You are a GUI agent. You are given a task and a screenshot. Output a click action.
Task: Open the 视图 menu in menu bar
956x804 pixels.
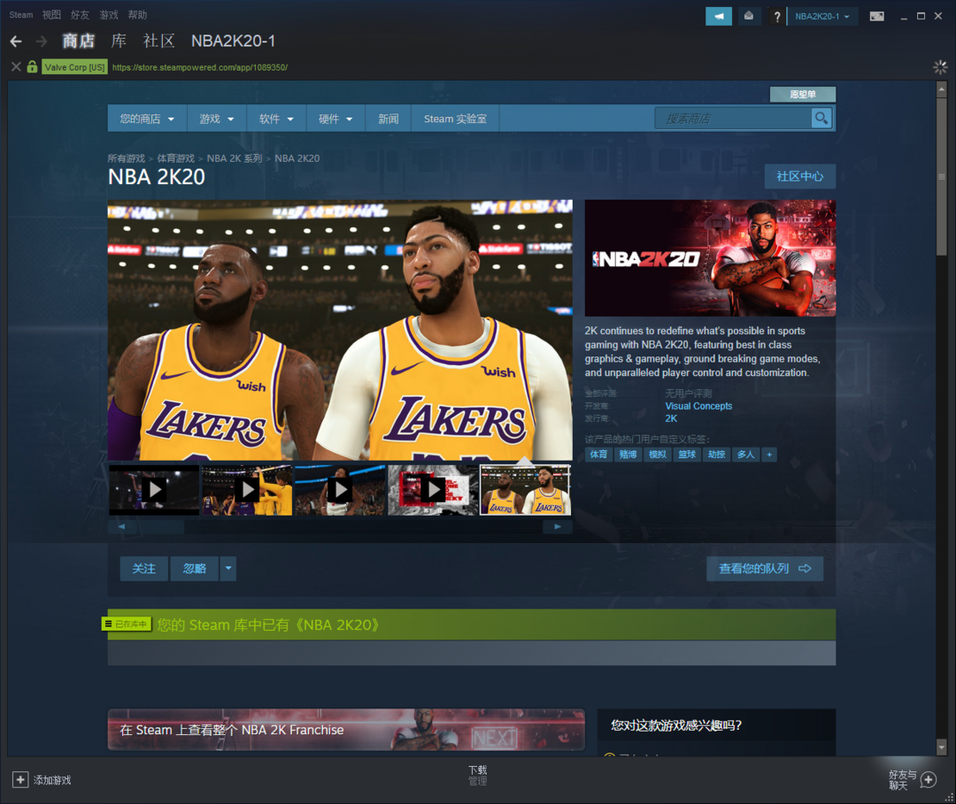coord(51,15)
